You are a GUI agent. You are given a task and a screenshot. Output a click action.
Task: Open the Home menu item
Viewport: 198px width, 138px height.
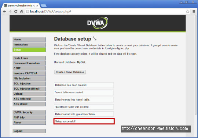(29, 39)
